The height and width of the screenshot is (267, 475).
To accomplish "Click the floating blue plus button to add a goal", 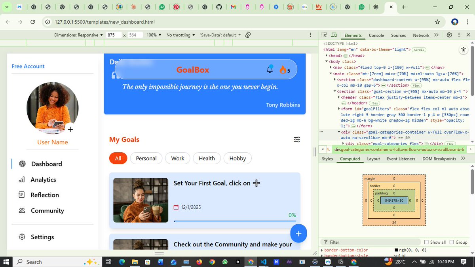I will [298, 233].
